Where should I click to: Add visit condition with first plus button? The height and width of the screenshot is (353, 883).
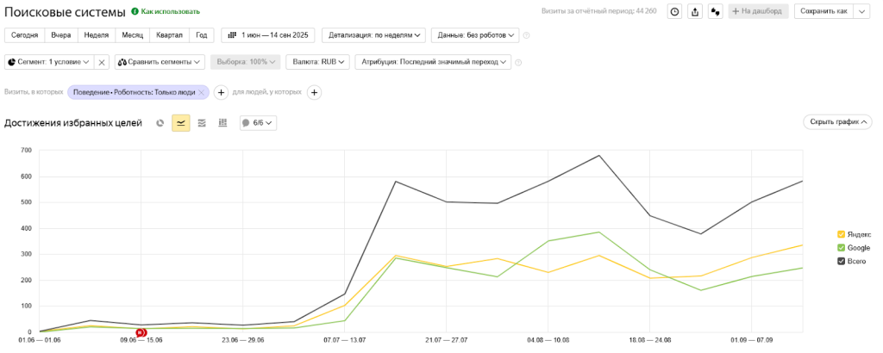click(x=221, y=92)
